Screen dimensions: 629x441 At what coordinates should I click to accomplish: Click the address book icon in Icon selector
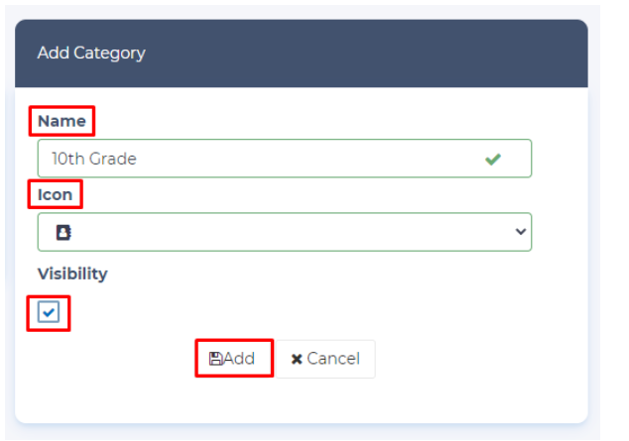coord(63,233)
